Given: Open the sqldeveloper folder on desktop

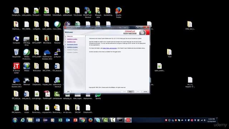Looking at the screenshot, I should click(67, 11).
